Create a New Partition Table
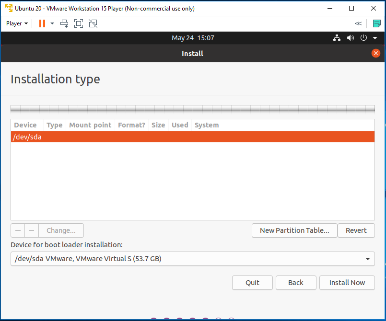This screenshot has width=386, height=321. (x=294, y=230)
